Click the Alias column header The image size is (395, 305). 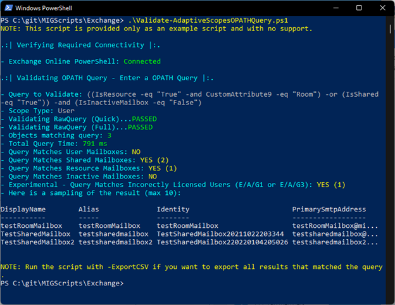pyautogui.click(x=89, y=209)
